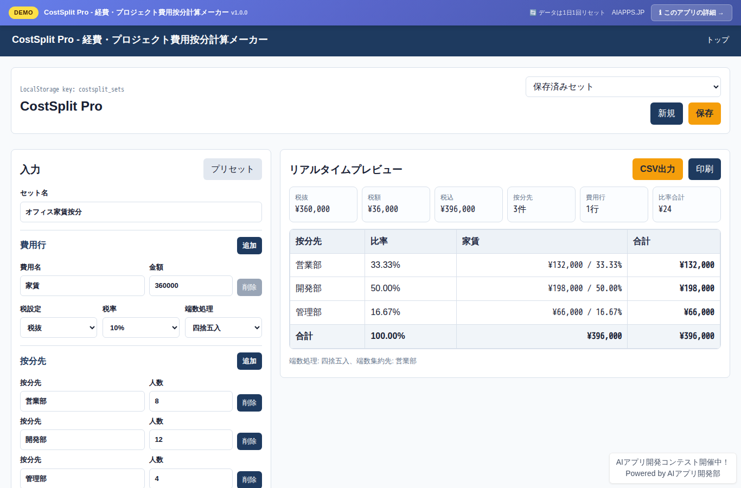Open the 税設定 dropdown showing 税抜

tap(59, 328)
